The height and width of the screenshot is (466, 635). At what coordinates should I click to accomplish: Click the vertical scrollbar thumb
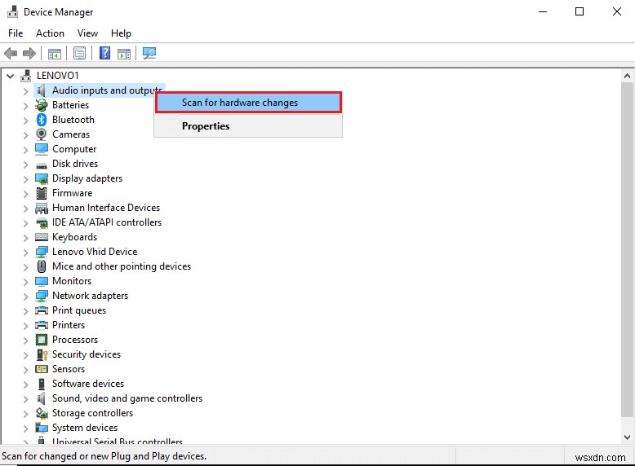(627, 249)
